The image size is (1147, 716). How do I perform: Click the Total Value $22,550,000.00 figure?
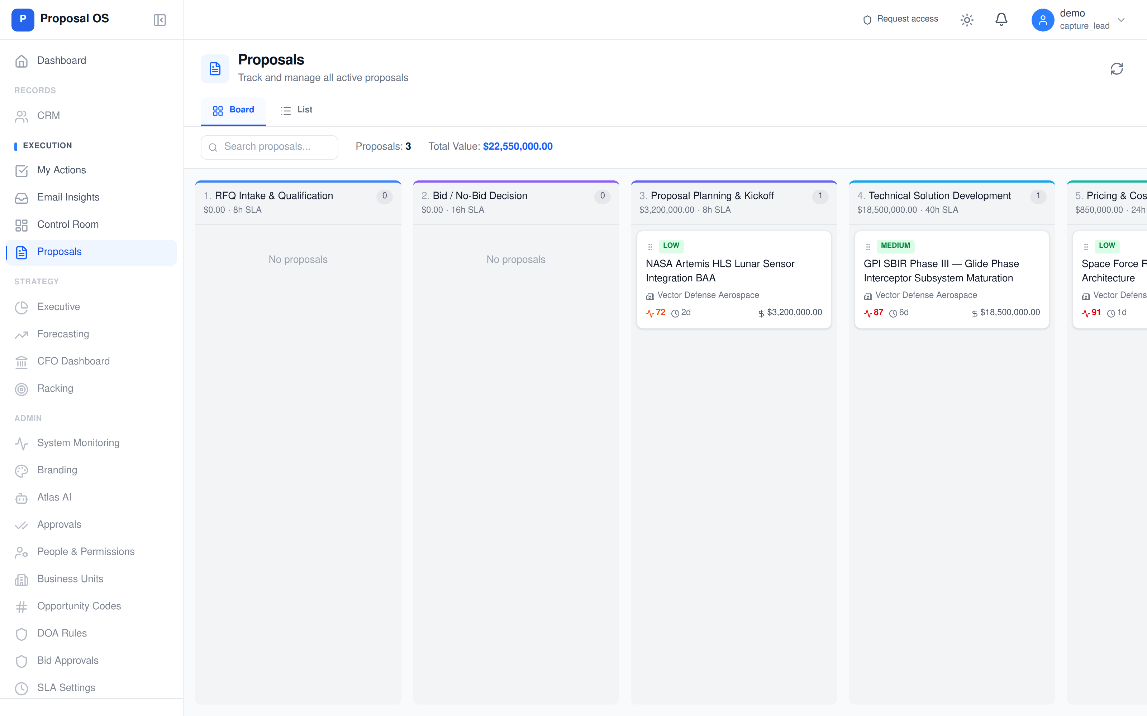(x=517, y=146)
